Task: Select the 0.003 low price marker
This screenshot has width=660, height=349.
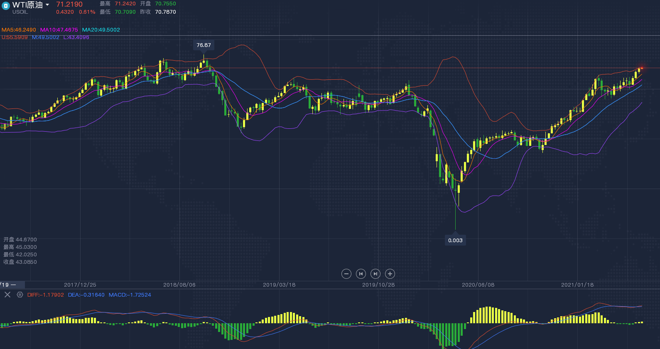Action: (455, 240)
